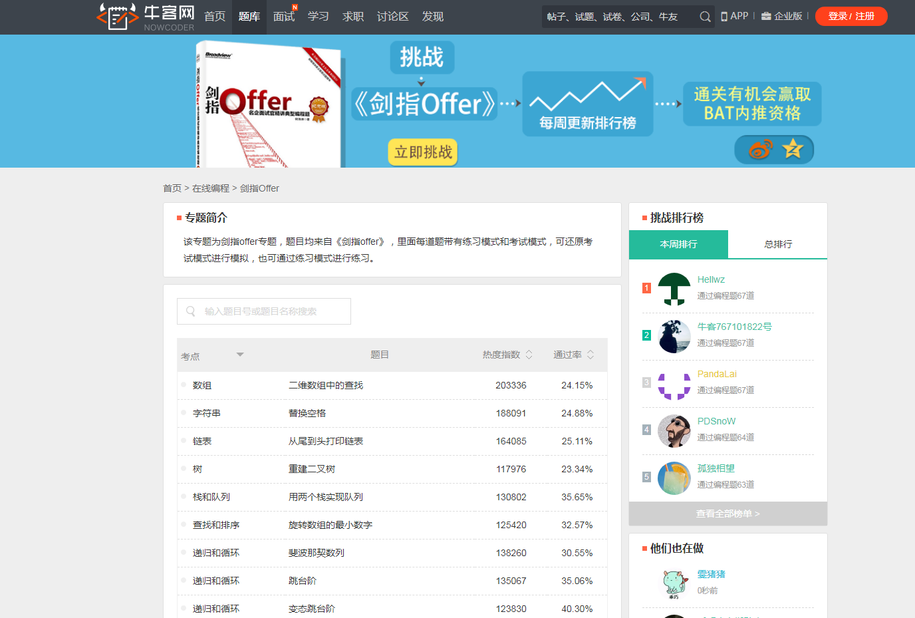This screenshot has height=618, width=915.
Task: Click 在线编程 breadcrumb link
Action: point(211,188)
